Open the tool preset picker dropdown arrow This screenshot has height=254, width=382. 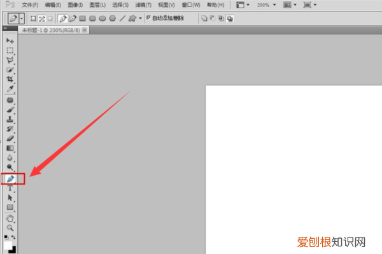tap(22, 18)
